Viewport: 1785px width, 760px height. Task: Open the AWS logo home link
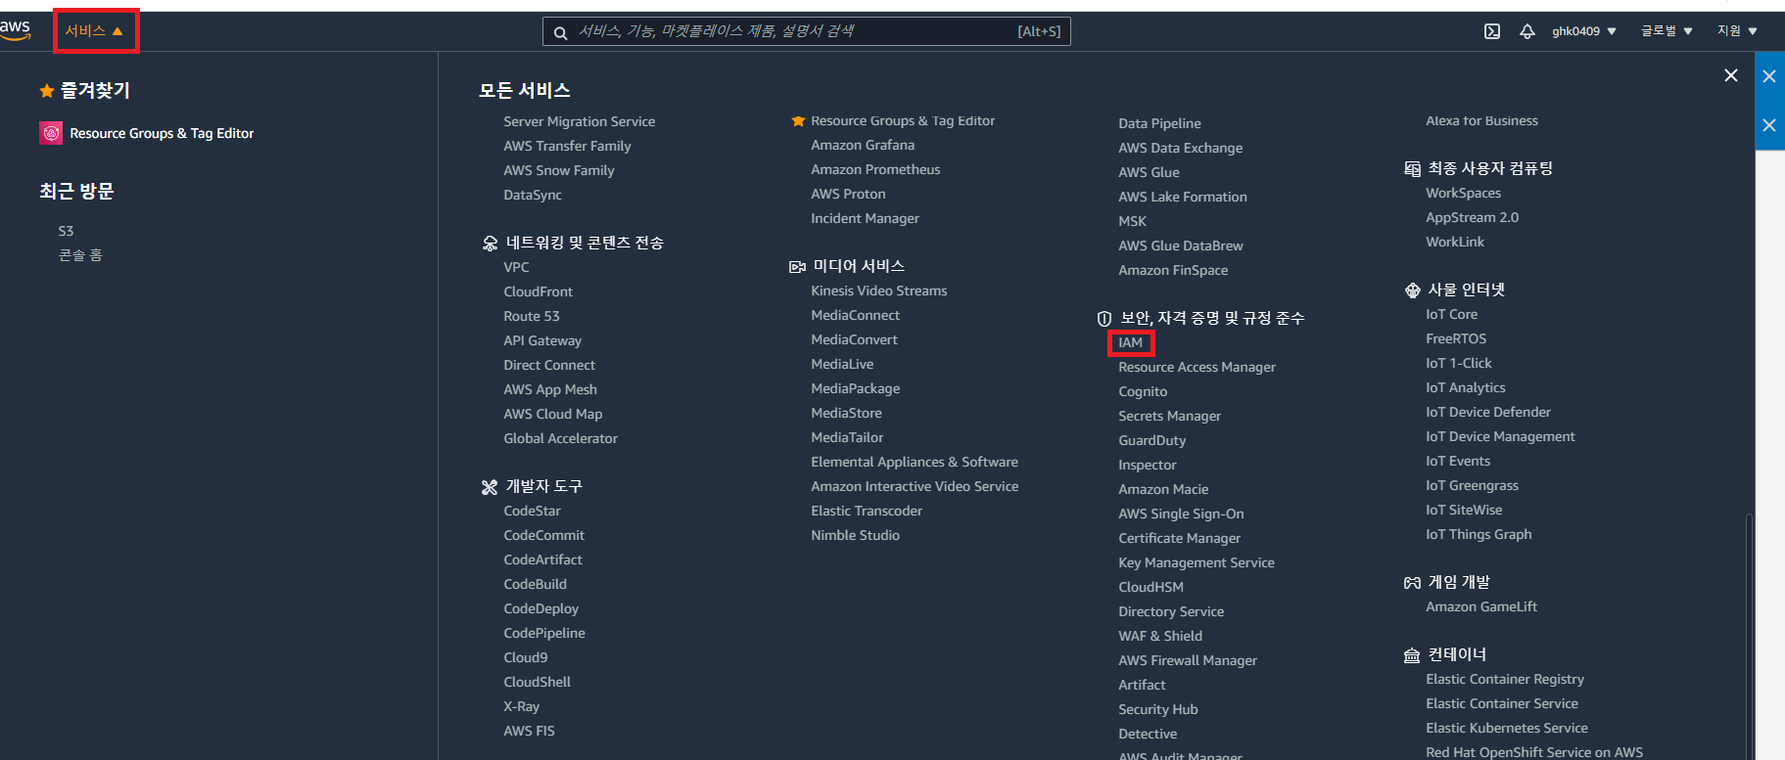click(16, 29)
